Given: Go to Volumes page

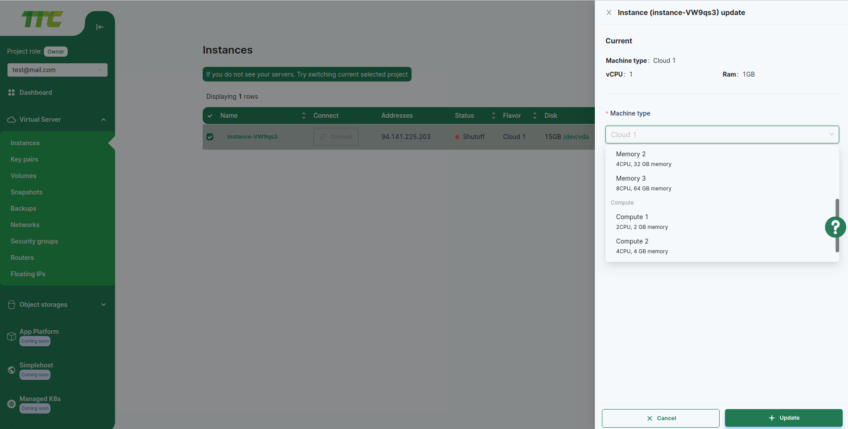Looking at the screenshot, I should click(23, 176).
